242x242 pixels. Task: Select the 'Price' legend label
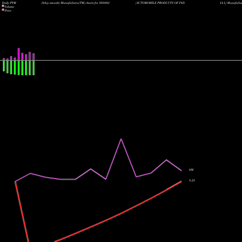click(8, 11)
